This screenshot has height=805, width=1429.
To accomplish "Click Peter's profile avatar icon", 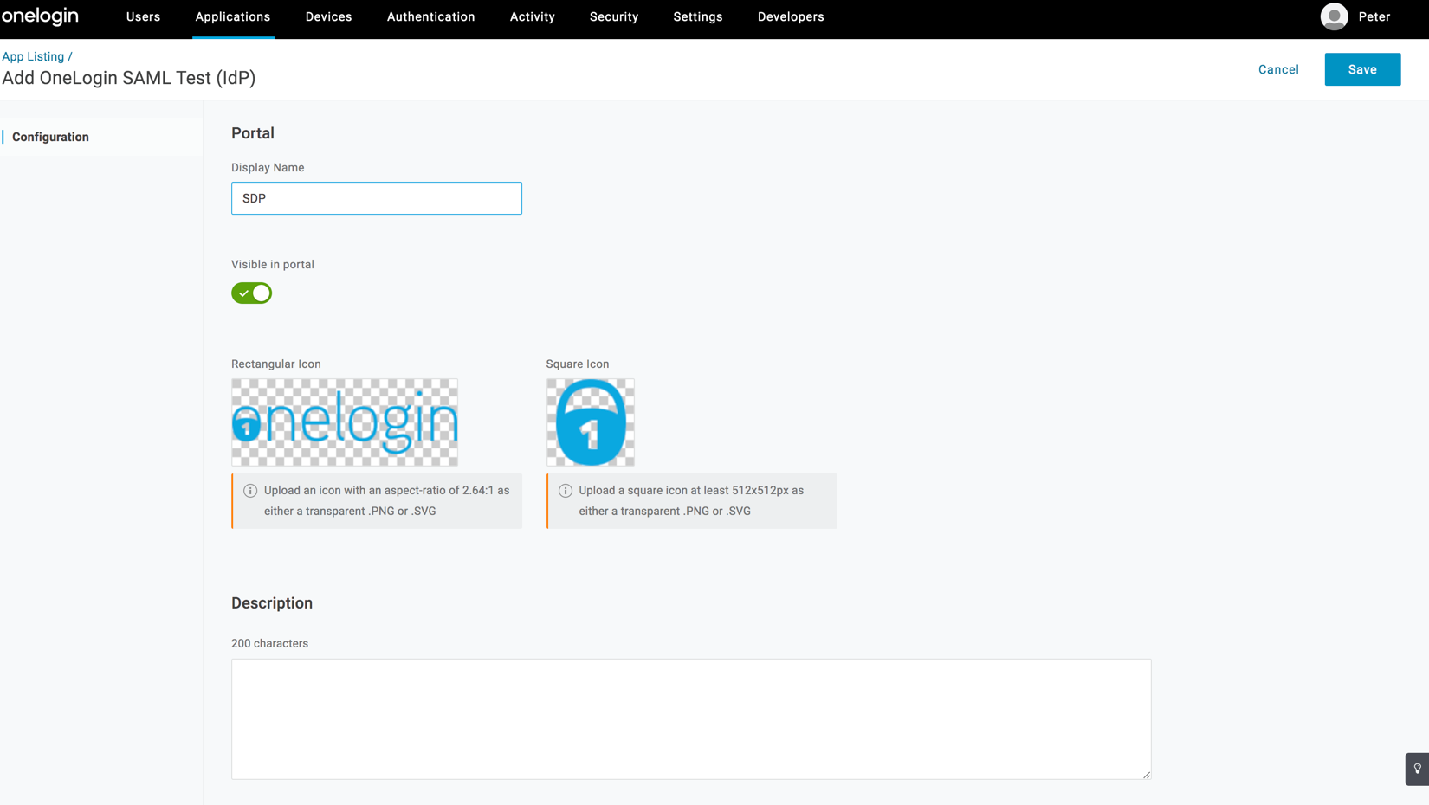I will coord(1334,16).
